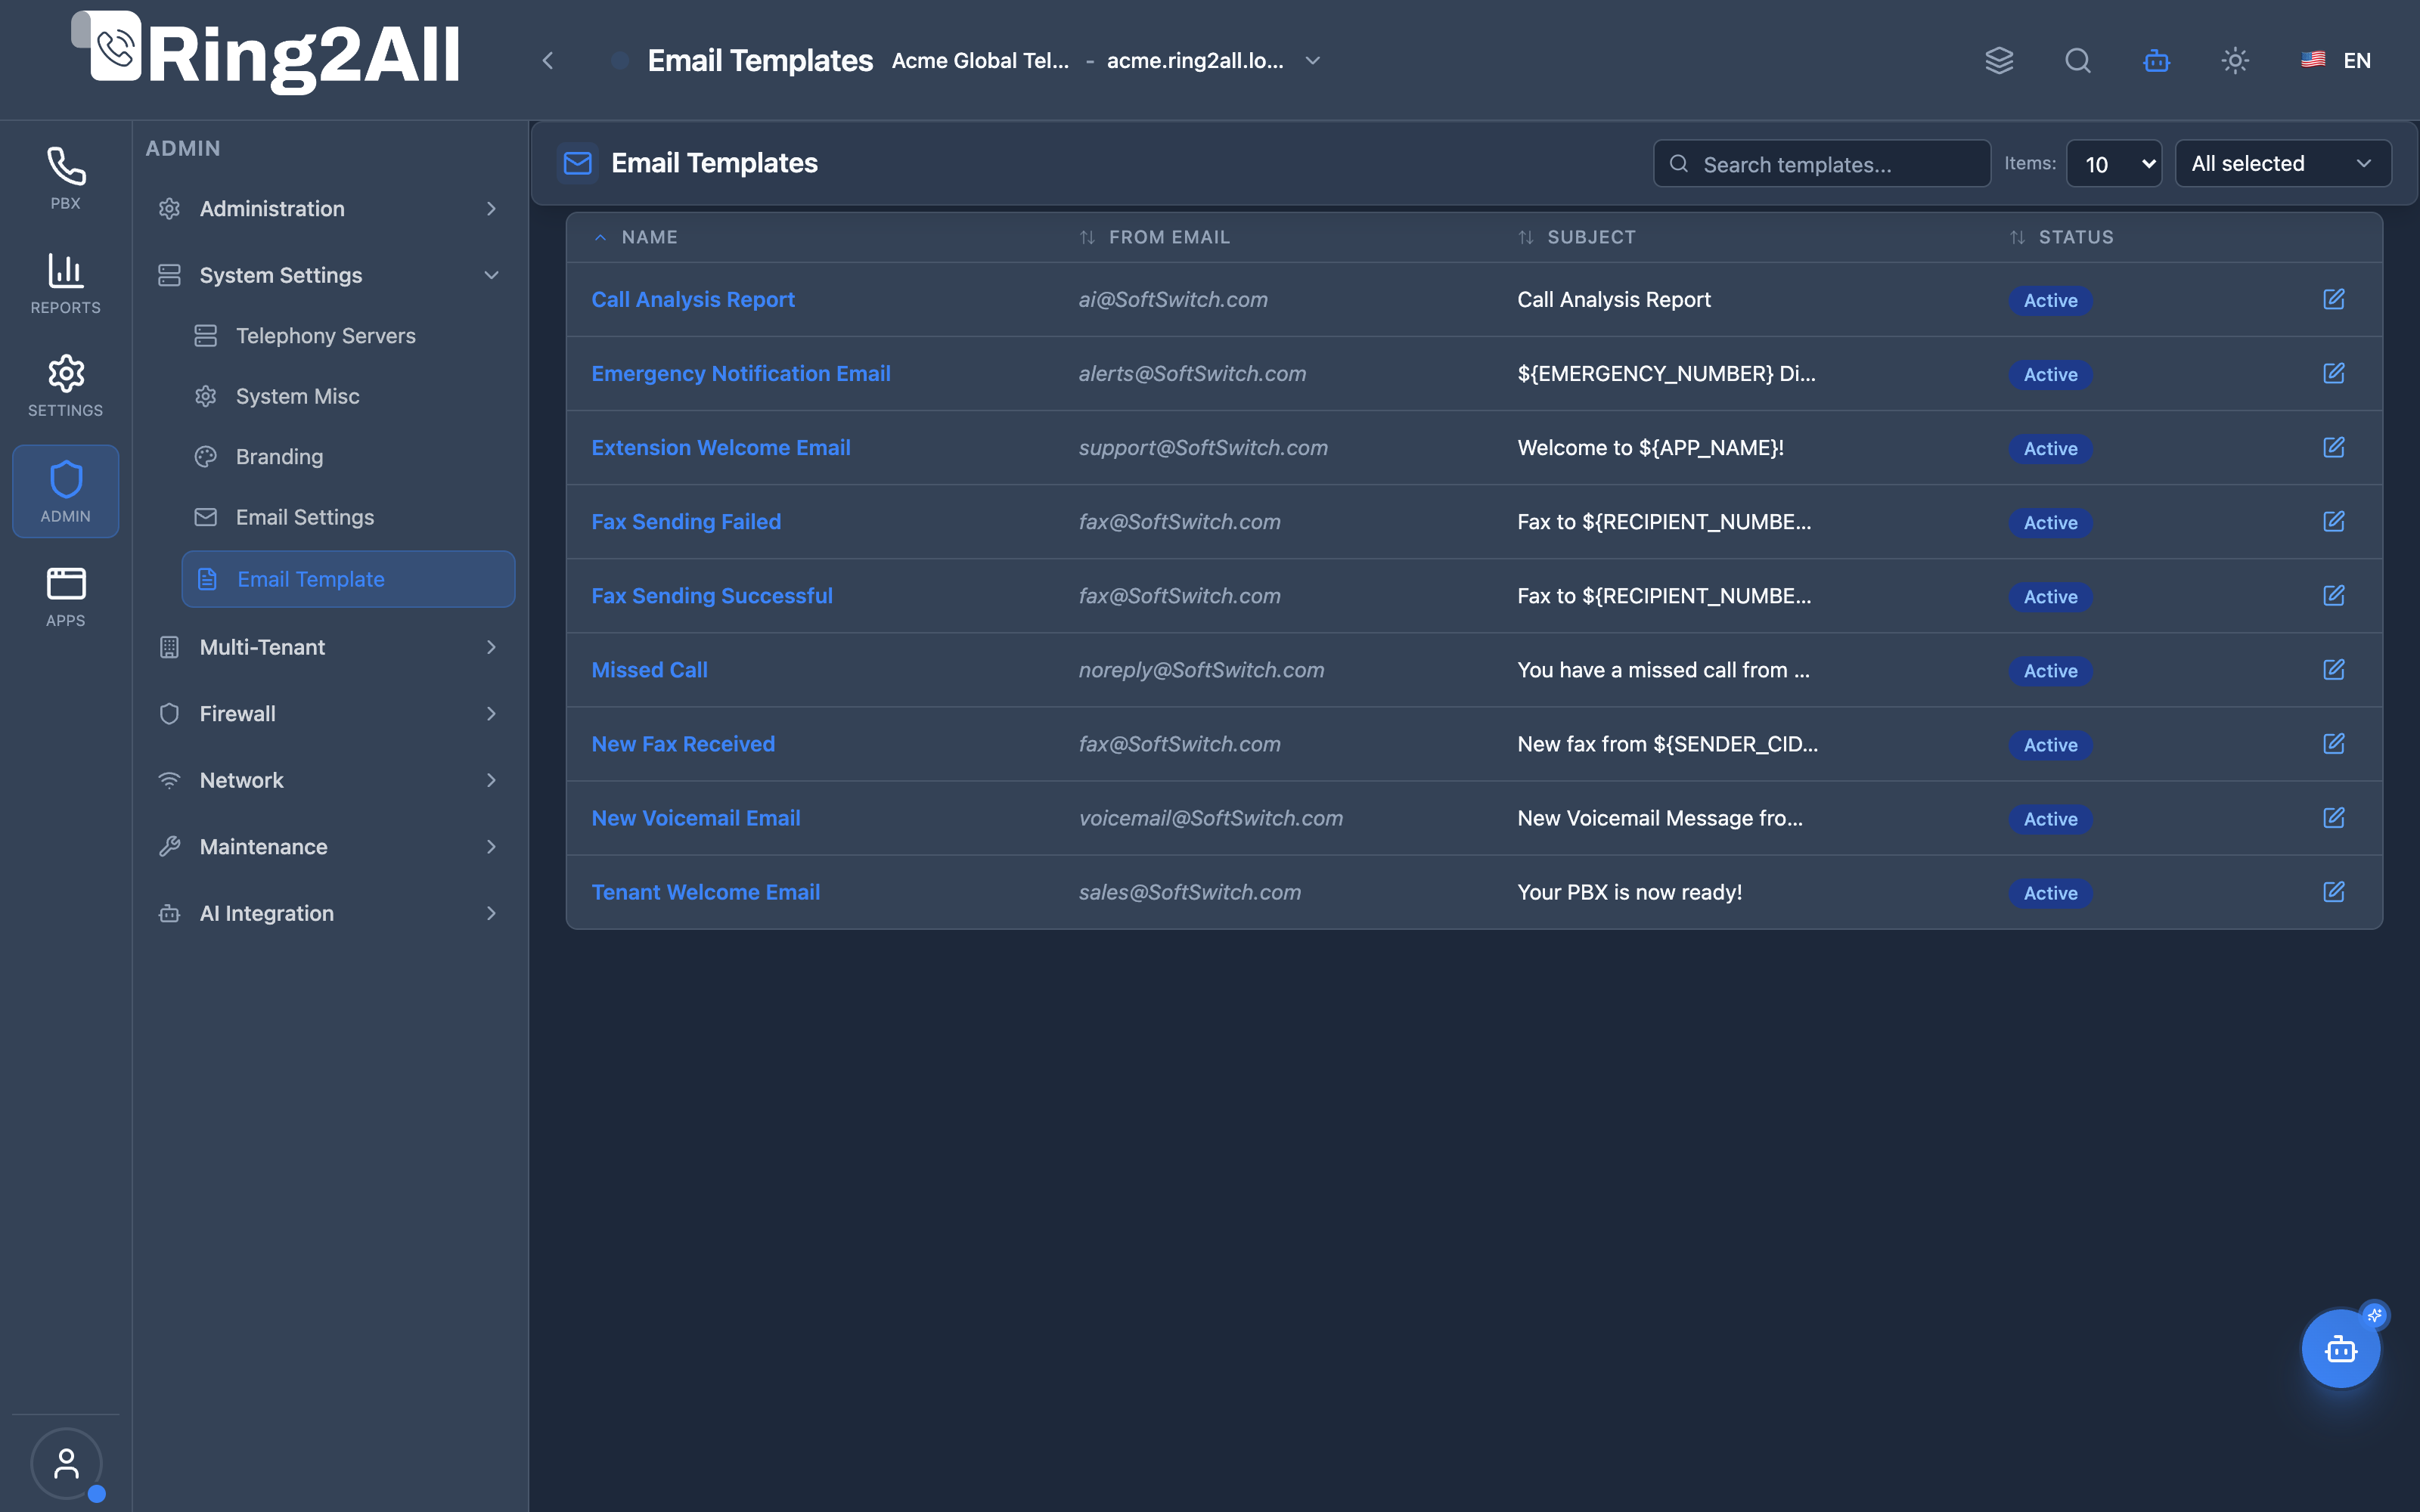This screenshot has height=1512, width=2420.
Task: Edit the Tenant Welcome Email template
Action: (x=2333, y=891)
